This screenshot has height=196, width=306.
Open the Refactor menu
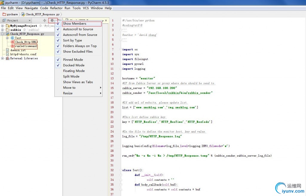[x=56, y=8]
